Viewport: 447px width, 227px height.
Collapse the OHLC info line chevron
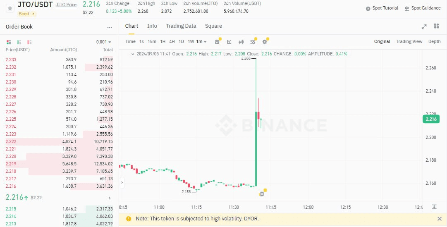pos(133,54)
